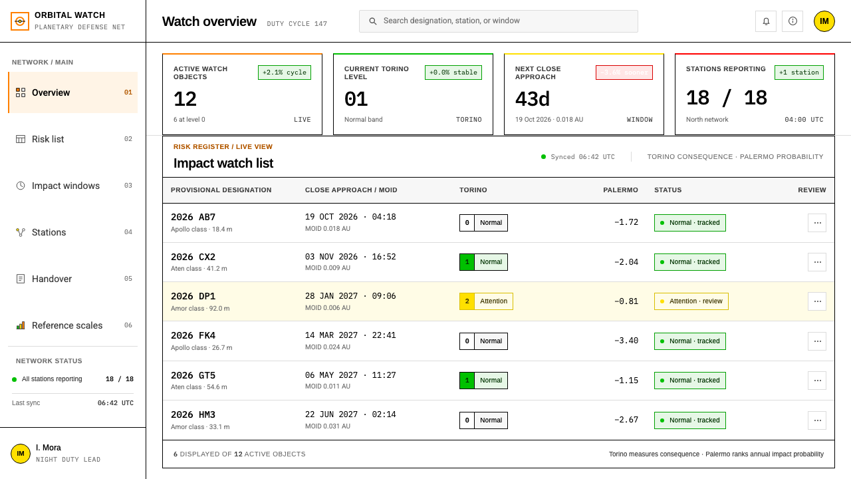Click the +2.1% cycle badge

(285, 73)
